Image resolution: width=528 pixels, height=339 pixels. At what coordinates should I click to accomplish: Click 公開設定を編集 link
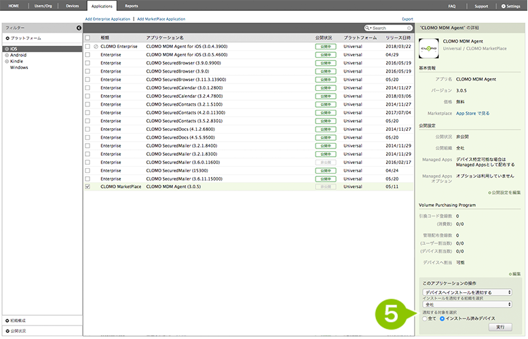504,193
